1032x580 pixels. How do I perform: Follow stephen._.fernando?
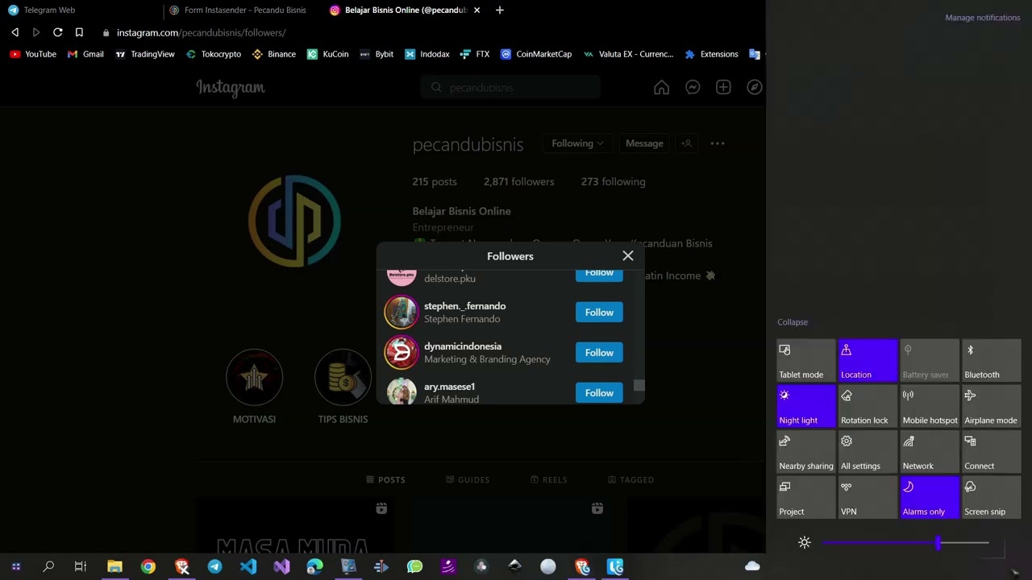(x=599, y=313)
